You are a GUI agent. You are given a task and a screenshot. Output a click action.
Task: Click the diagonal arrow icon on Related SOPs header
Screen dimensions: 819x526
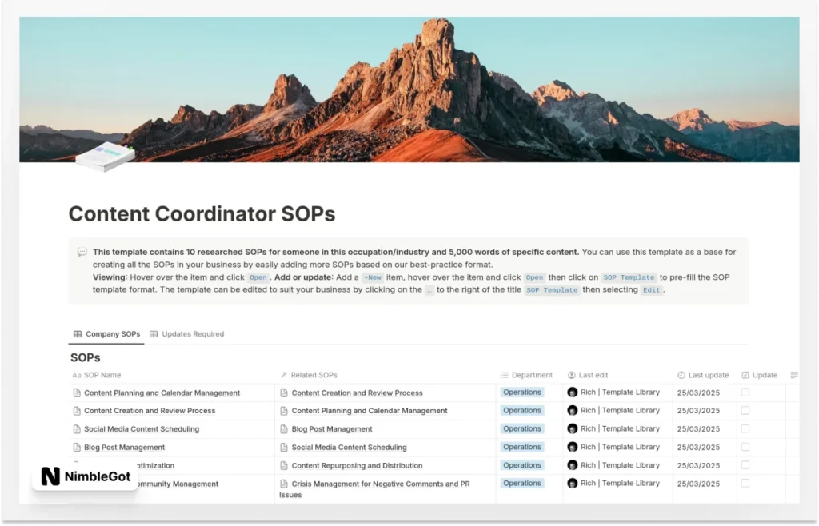coord(284,375)
